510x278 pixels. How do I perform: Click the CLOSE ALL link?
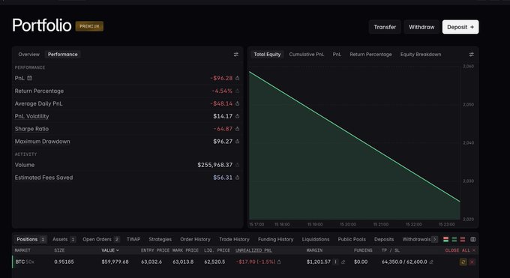460,250
